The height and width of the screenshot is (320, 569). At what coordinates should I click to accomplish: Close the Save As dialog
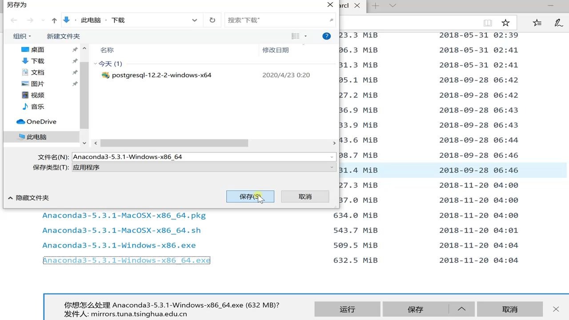(x=330, y=5)
